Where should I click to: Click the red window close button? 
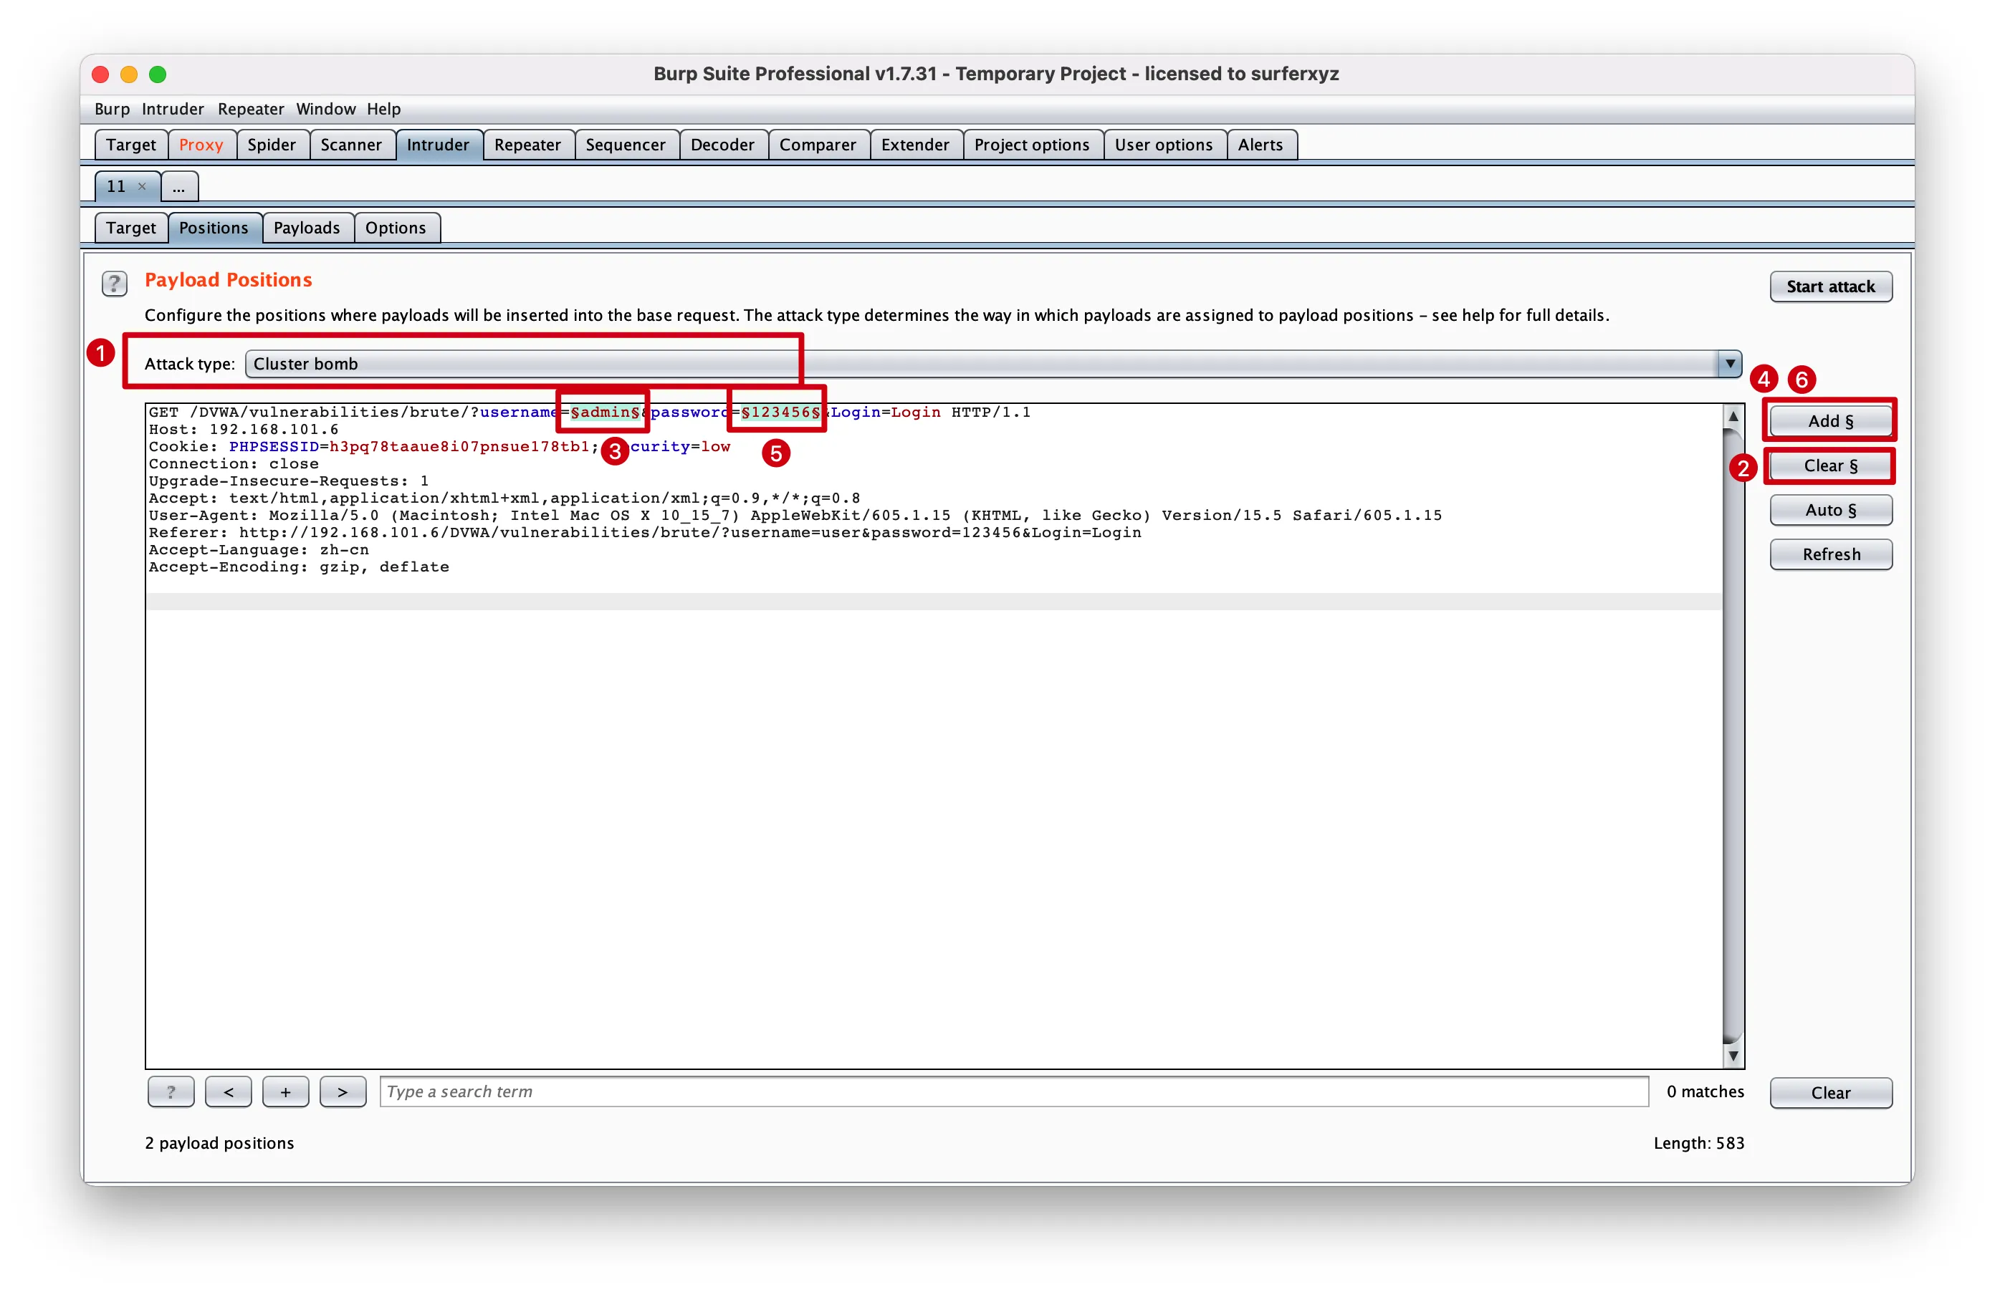[100, 74]
